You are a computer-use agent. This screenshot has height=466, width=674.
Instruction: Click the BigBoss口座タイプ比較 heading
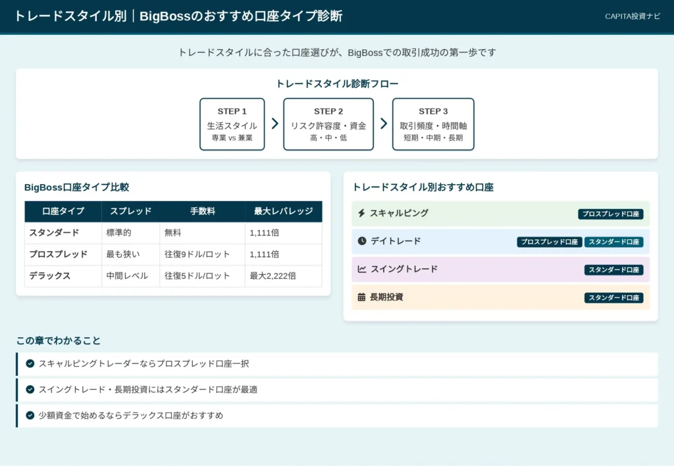[x=76, y=187]
